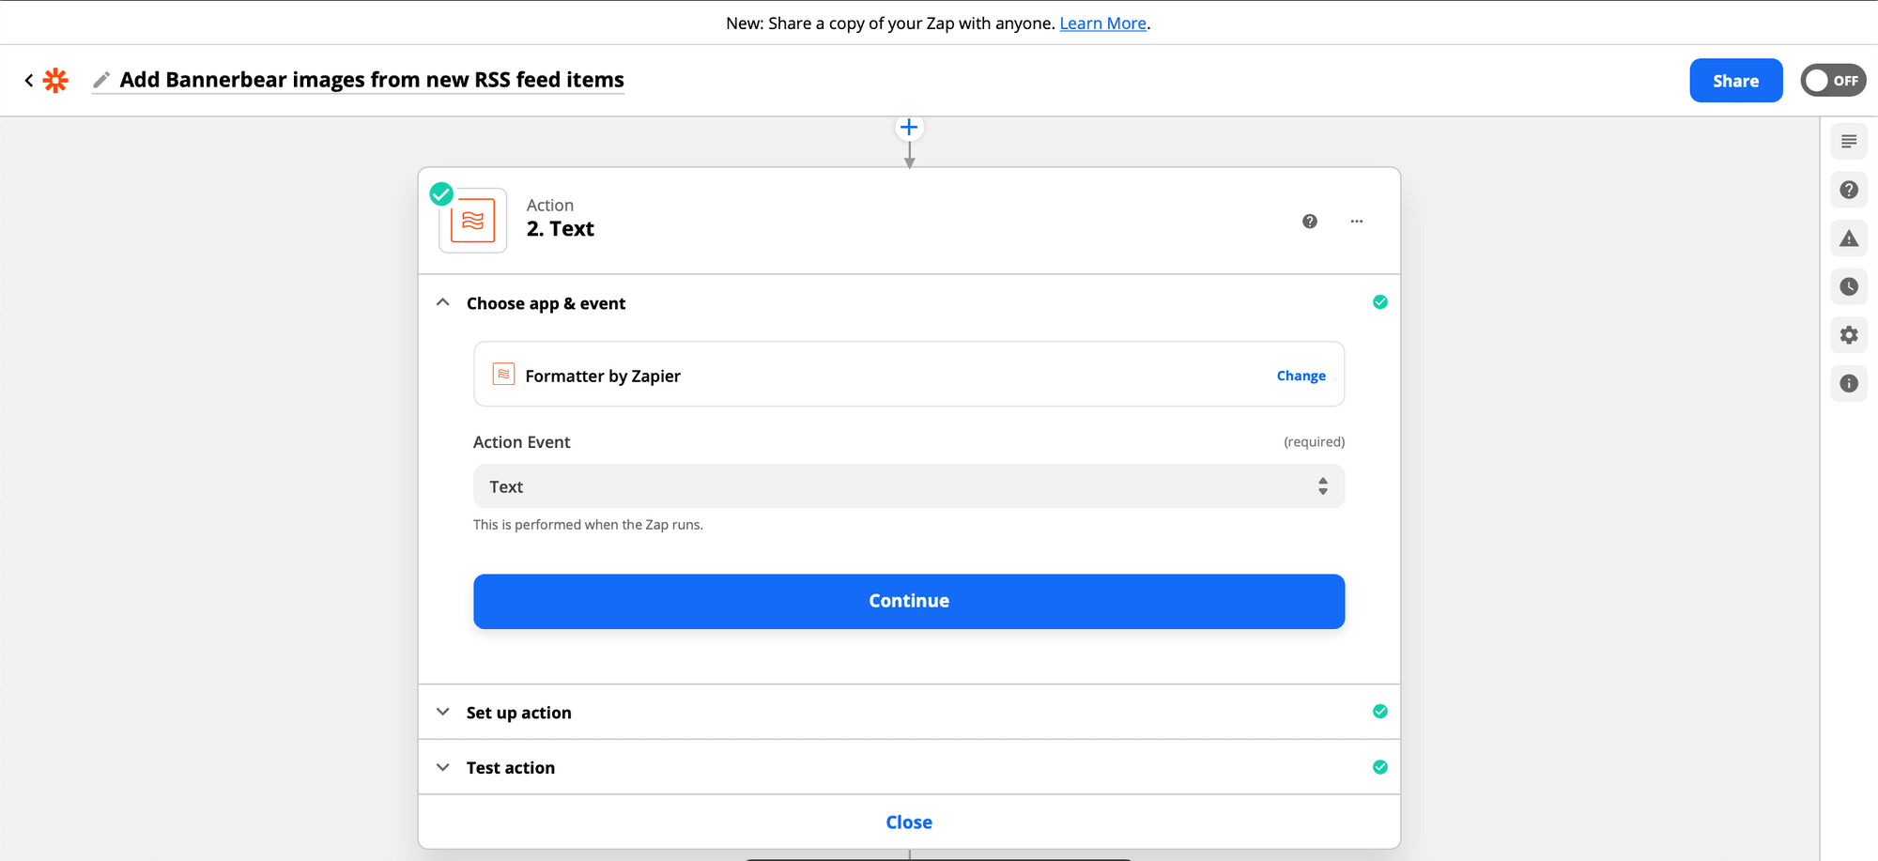Open the Formatter app icon in step header
The height and width of the screenshot is (861, 1878).
pos(473,221)
